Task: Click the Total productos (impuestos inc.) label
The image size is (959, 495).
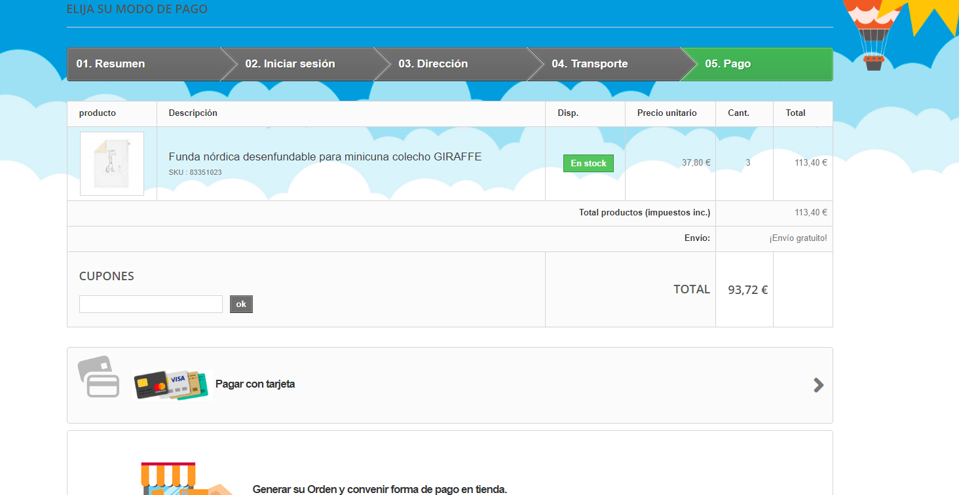Action: pos(645,213)
